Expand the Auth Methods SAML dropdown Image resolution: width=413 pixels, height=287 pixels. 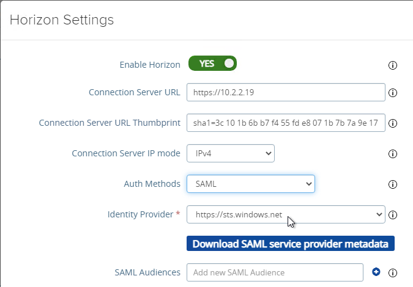point(250,184)
